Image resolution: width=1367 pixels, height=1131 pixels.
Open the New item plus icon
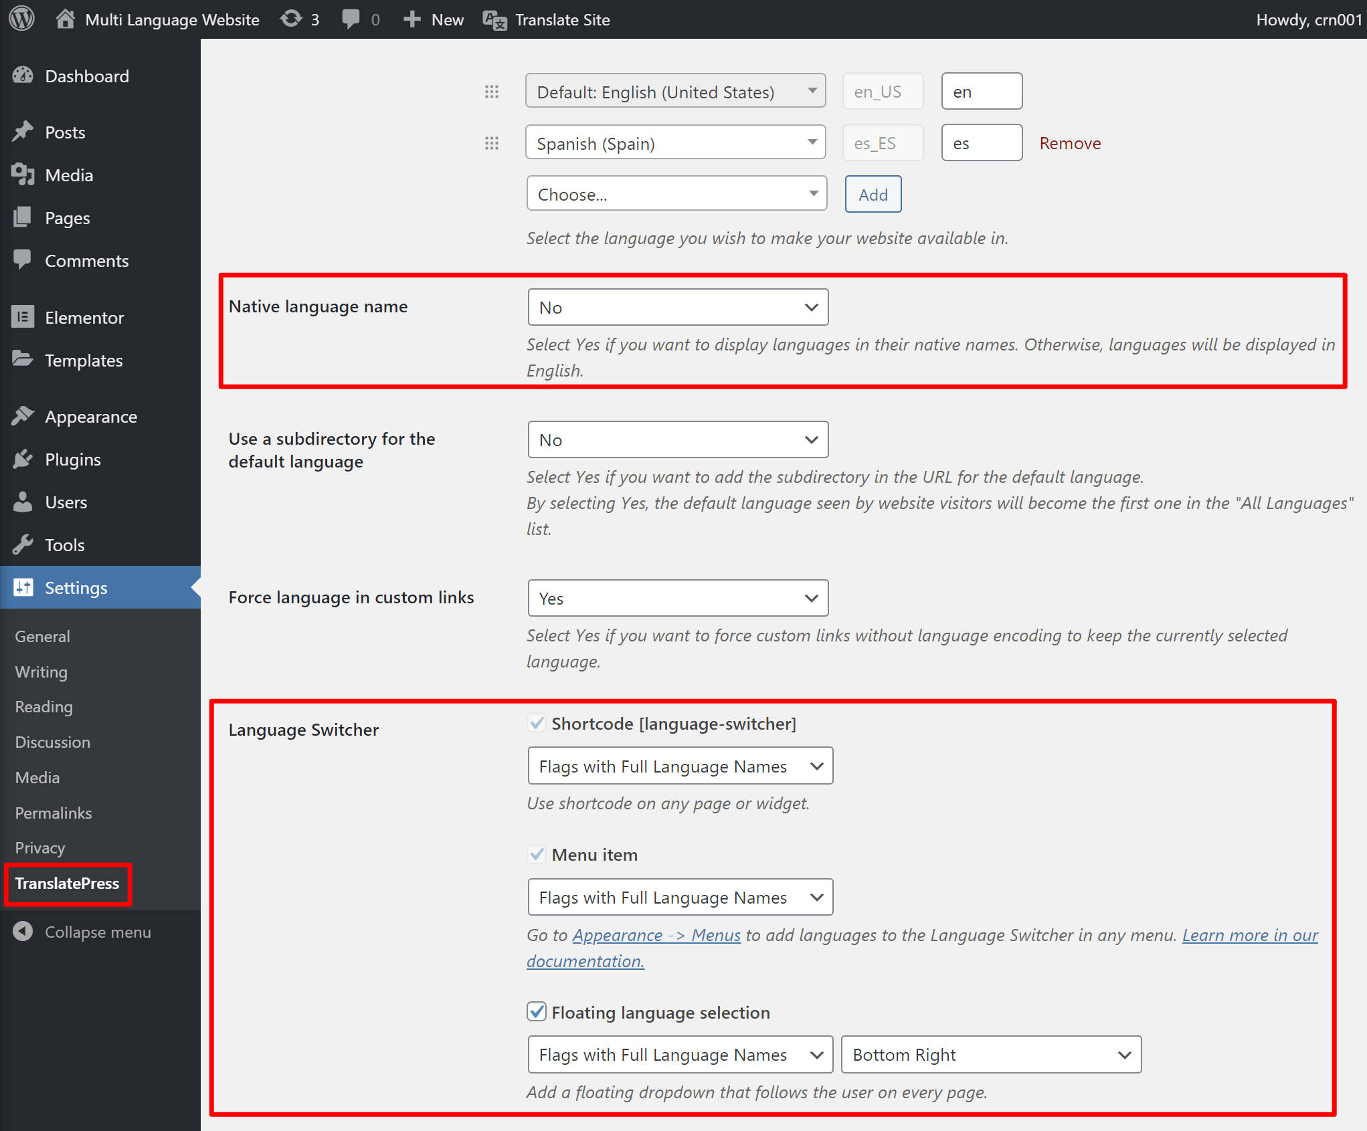pos(412,19)
